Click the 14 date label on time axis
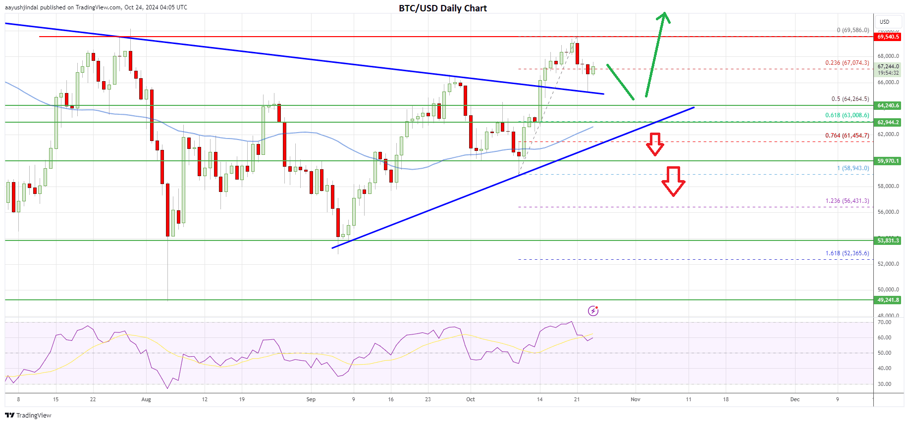 coord(540,399)
